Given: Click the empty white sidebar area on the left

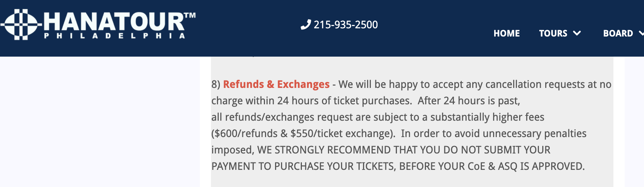Looking at the screenshot, I should [x=100, y=122].
